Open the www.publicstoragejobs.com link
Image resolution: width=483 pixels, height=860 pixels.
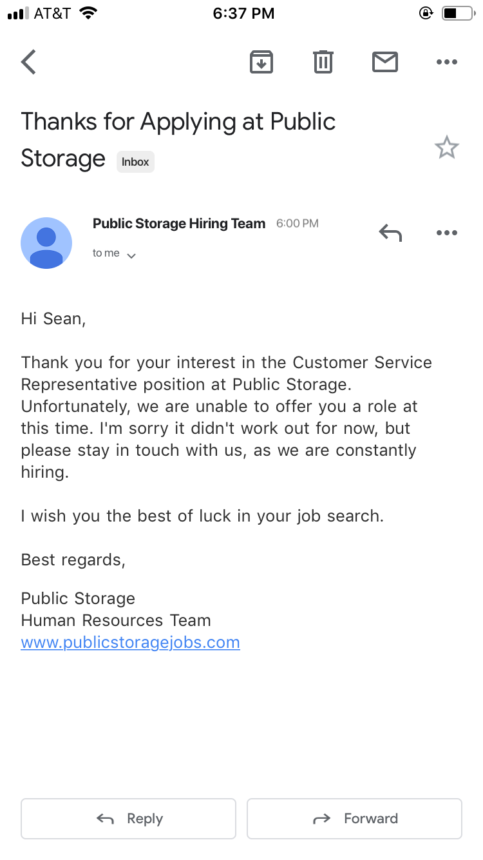pos(131,642)
